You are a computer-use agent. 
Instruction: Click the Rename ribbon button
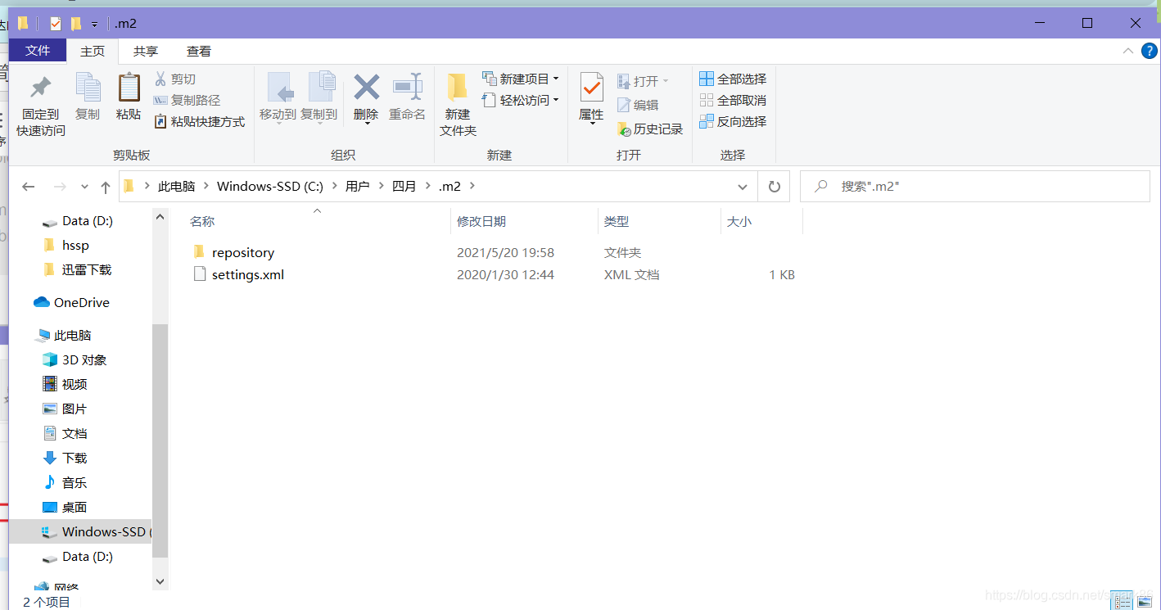point(407,97)
